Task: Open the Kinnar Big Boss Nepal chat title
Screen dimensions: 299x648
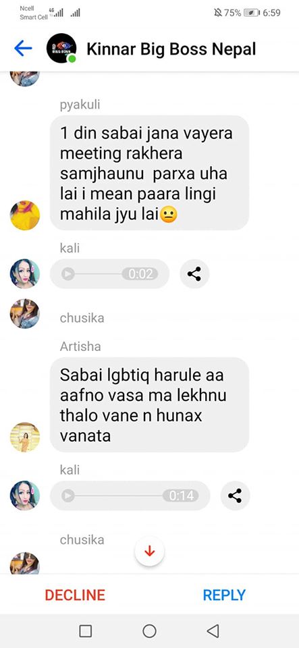Action: 171,49
